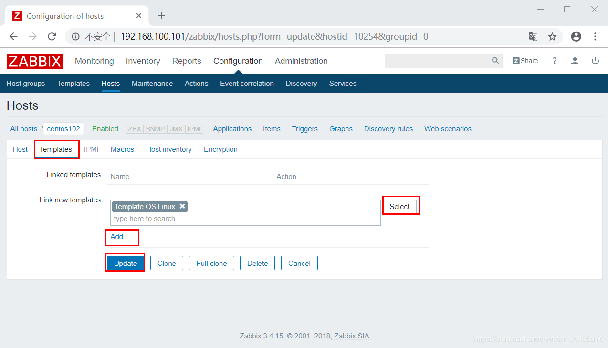Click the Zabbix favicon on the tab
The image size is (608, 348).
(x=17, y=16)
